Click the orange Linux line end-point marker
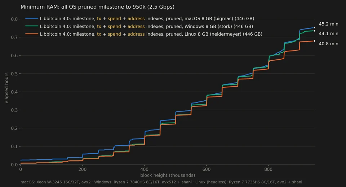 (x=314, y=41)
